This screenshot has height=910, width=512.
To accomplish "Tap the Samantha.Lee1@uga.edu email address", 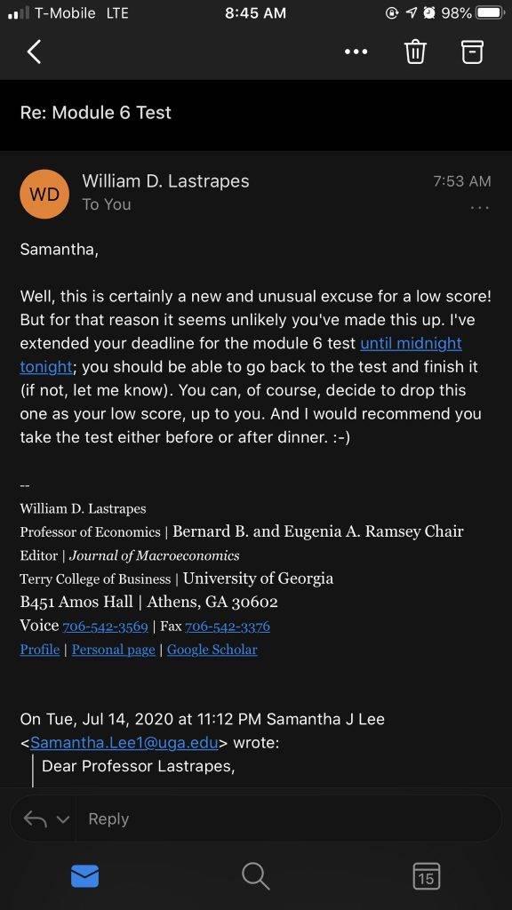I will tap(124, 743).
